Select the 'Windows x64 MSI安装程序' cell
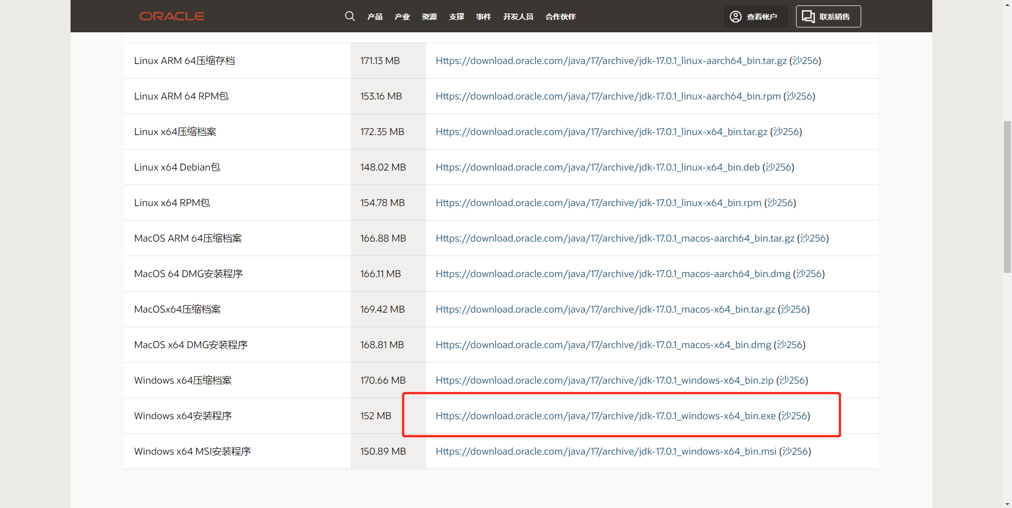This screenshot has width=1012, height=508. tap(238, 451)
